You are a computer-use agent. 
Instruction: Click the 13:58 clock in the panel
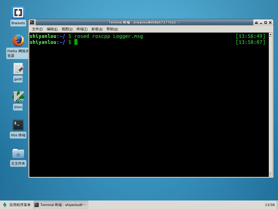pos(270,205)
